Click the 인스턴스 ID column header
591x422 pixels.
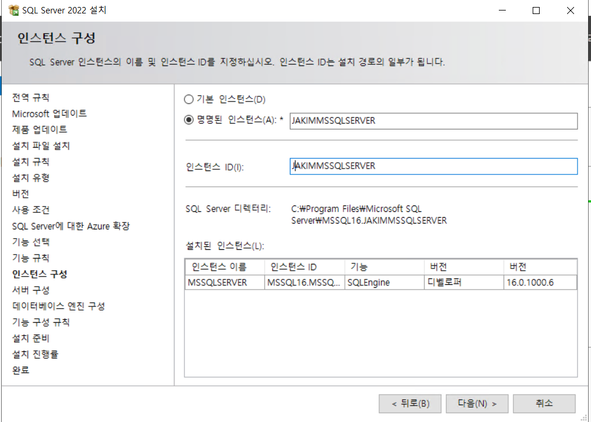(x=305, y=267)
